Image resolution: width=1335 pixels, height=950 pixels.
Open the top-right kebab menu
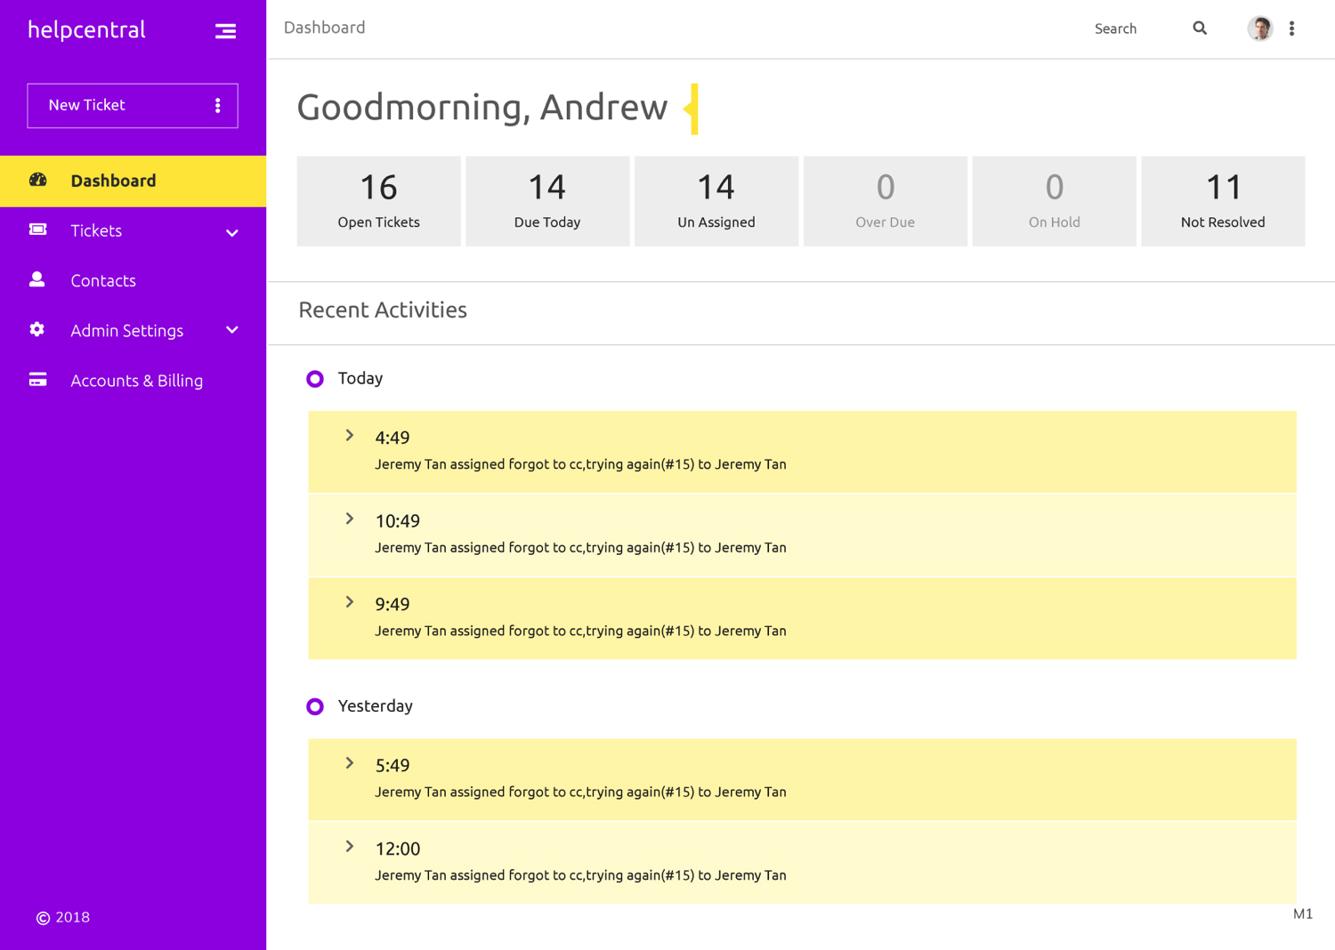(x=1291, y=28)
